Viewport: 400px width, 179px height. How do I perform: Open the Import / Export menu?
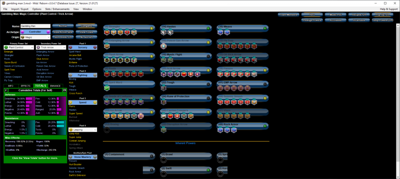tap(20, 9)
